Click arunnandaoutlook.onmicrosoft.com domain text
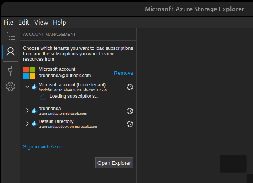The height and width of the screenshot is (183, 253). coord(68,127)
